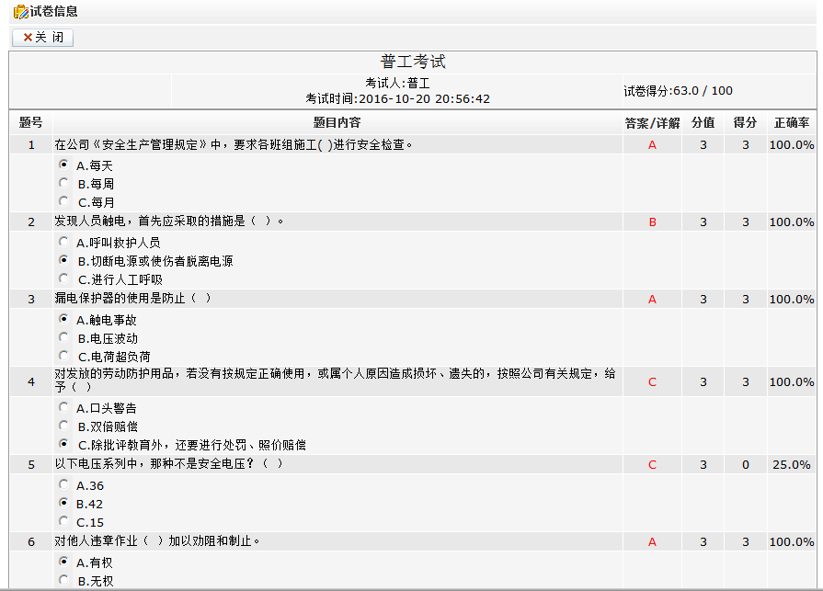The width and height of the screenshot is (823, 591).
Task: Click the 答案/详解 column header
Action: (652, 123)
